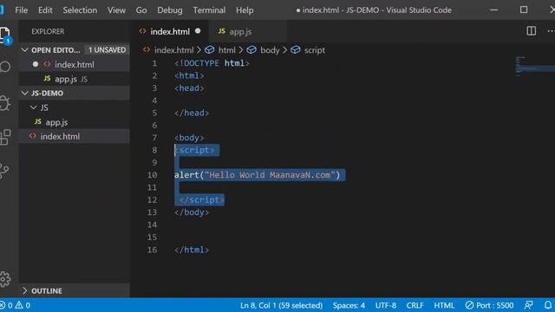Open the Source Control activity bar icon
The height and width of the screenshot is (312, 555).
[x=4, y=172]
